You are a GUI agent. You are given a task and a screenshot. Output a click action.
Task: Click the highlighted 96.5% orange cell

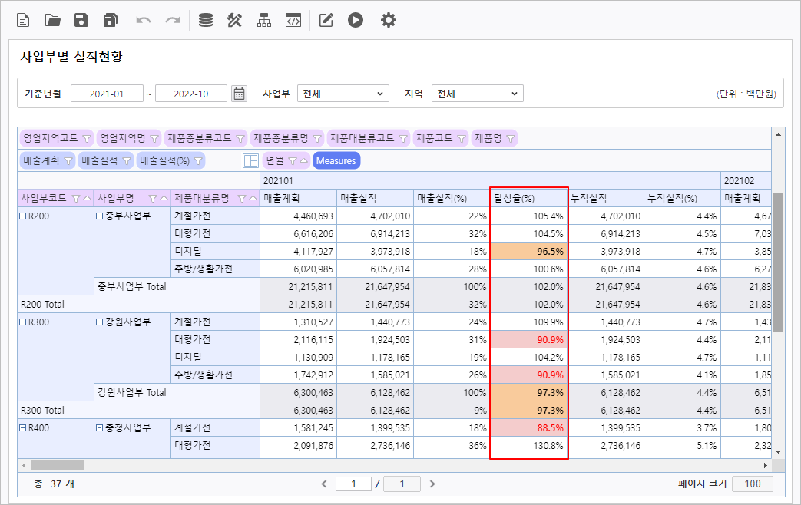point(528,251)
